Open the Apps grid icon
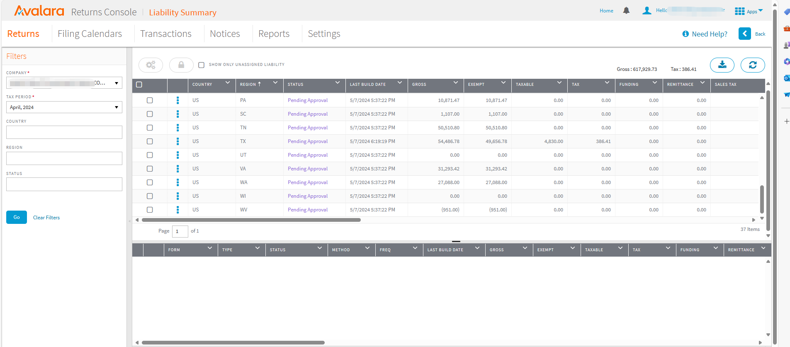Screen dimensions: 790x347 [739, 11]
